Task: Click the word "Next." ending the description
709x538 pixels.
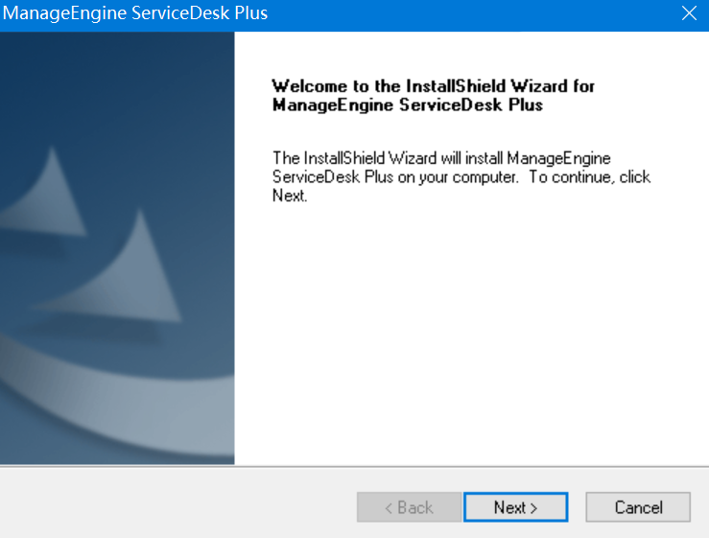Action: [x=290, y=196]
